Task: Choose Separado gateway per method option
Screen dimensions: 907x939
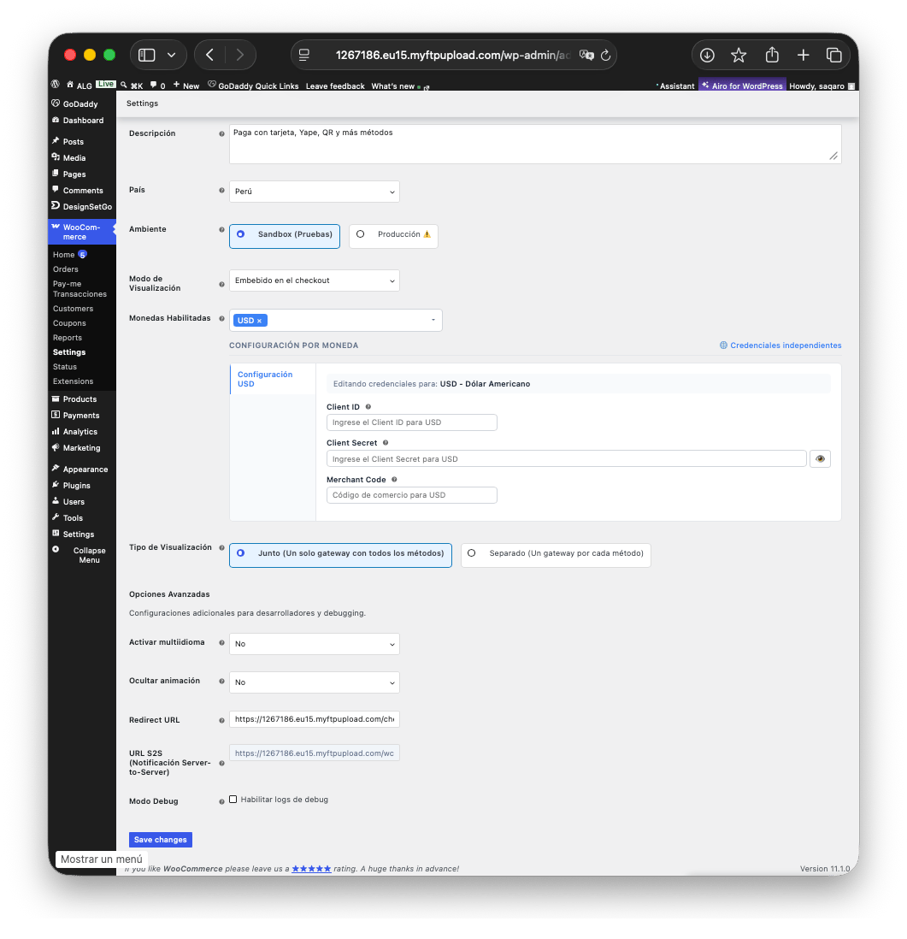Action: 556,555
